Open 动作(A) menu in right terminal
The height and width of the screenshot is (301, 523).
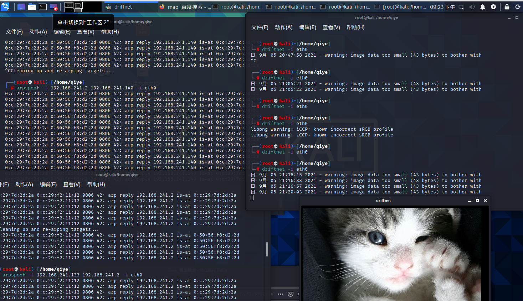(284, 27)
